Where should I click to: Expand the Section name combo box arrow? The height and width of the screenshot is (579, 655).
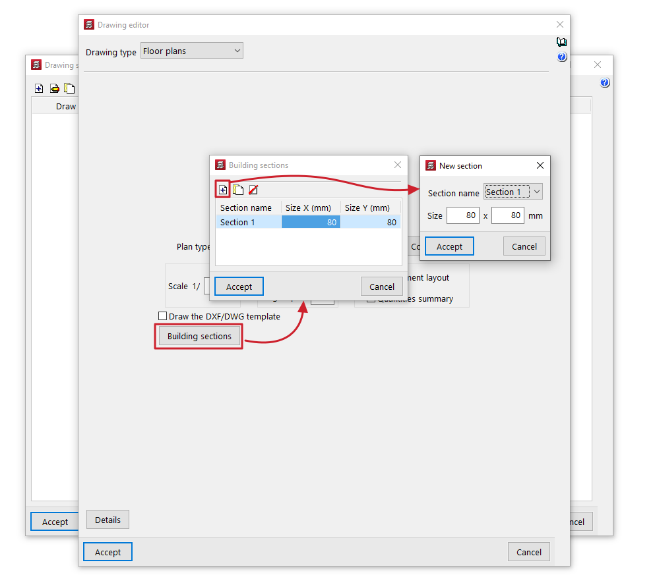pos(537,192)
